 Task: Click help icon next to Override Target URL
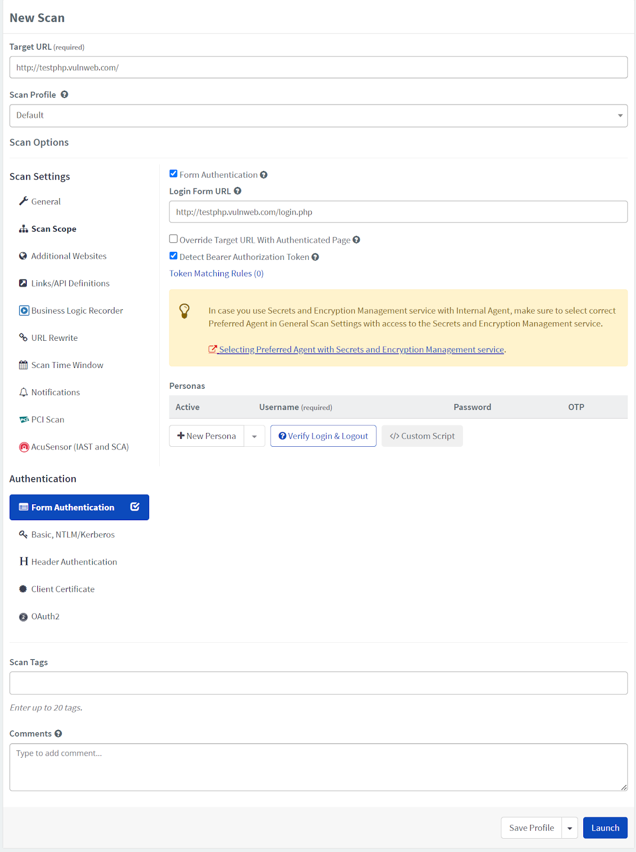tap(356, 240)
